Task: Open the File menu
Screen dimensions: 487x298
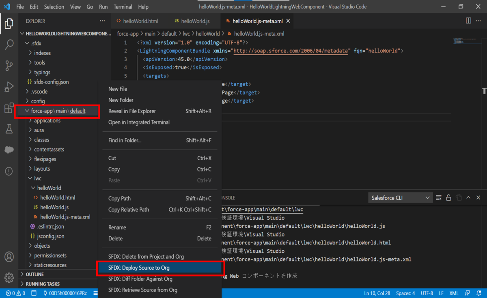Action: pos(20,7)
